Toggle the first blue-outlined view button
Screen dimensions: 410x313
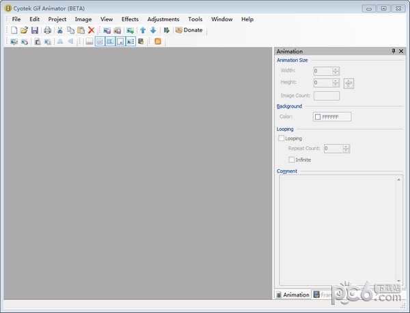click(100, 41)
